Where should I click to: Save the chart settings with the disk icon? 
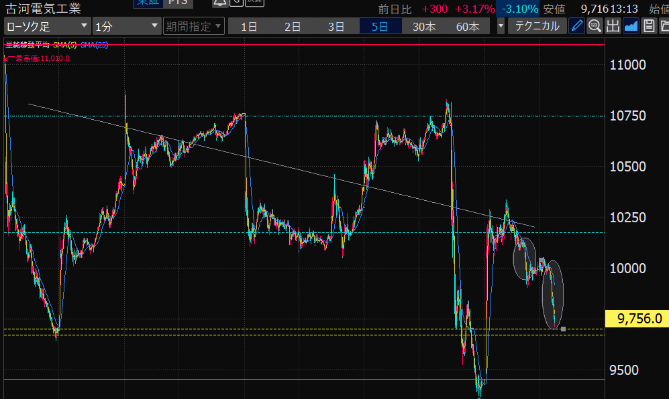coord(648,26)
